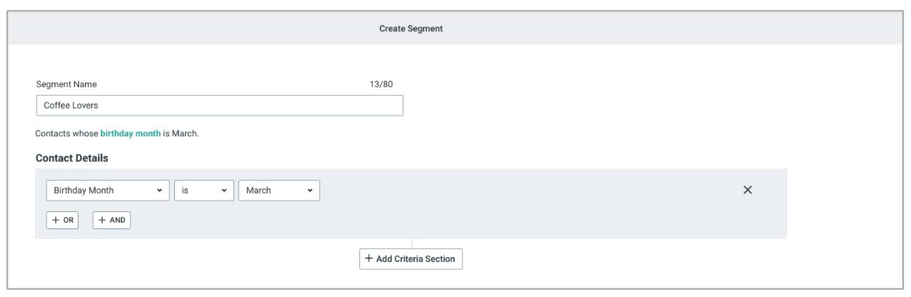Click the chevron on the "is" operator
This screenshot has height=297, width=911.
click(223, 191)
